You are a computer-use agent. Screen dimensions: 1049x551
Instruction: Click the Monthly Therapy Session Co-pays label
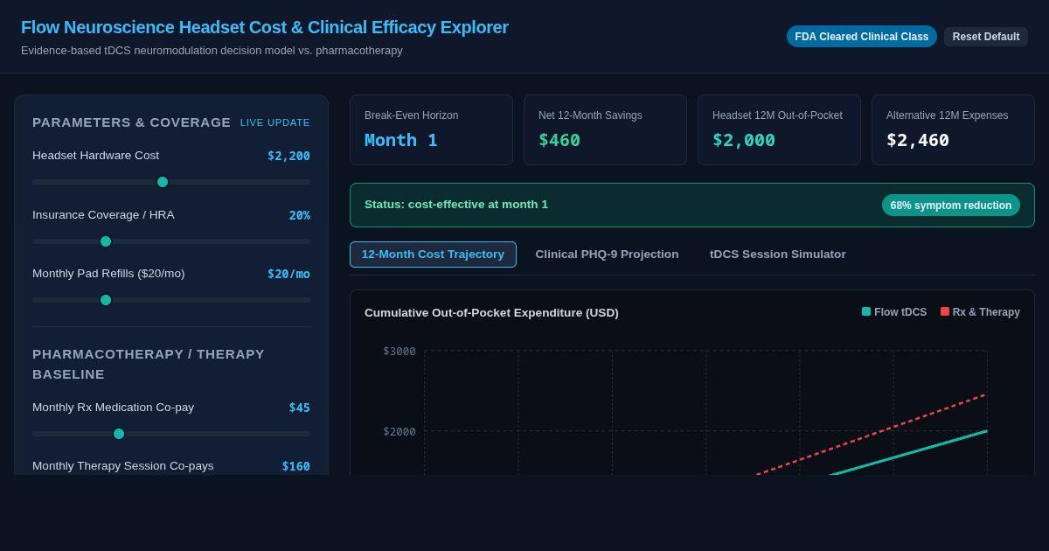pos(123,466)
